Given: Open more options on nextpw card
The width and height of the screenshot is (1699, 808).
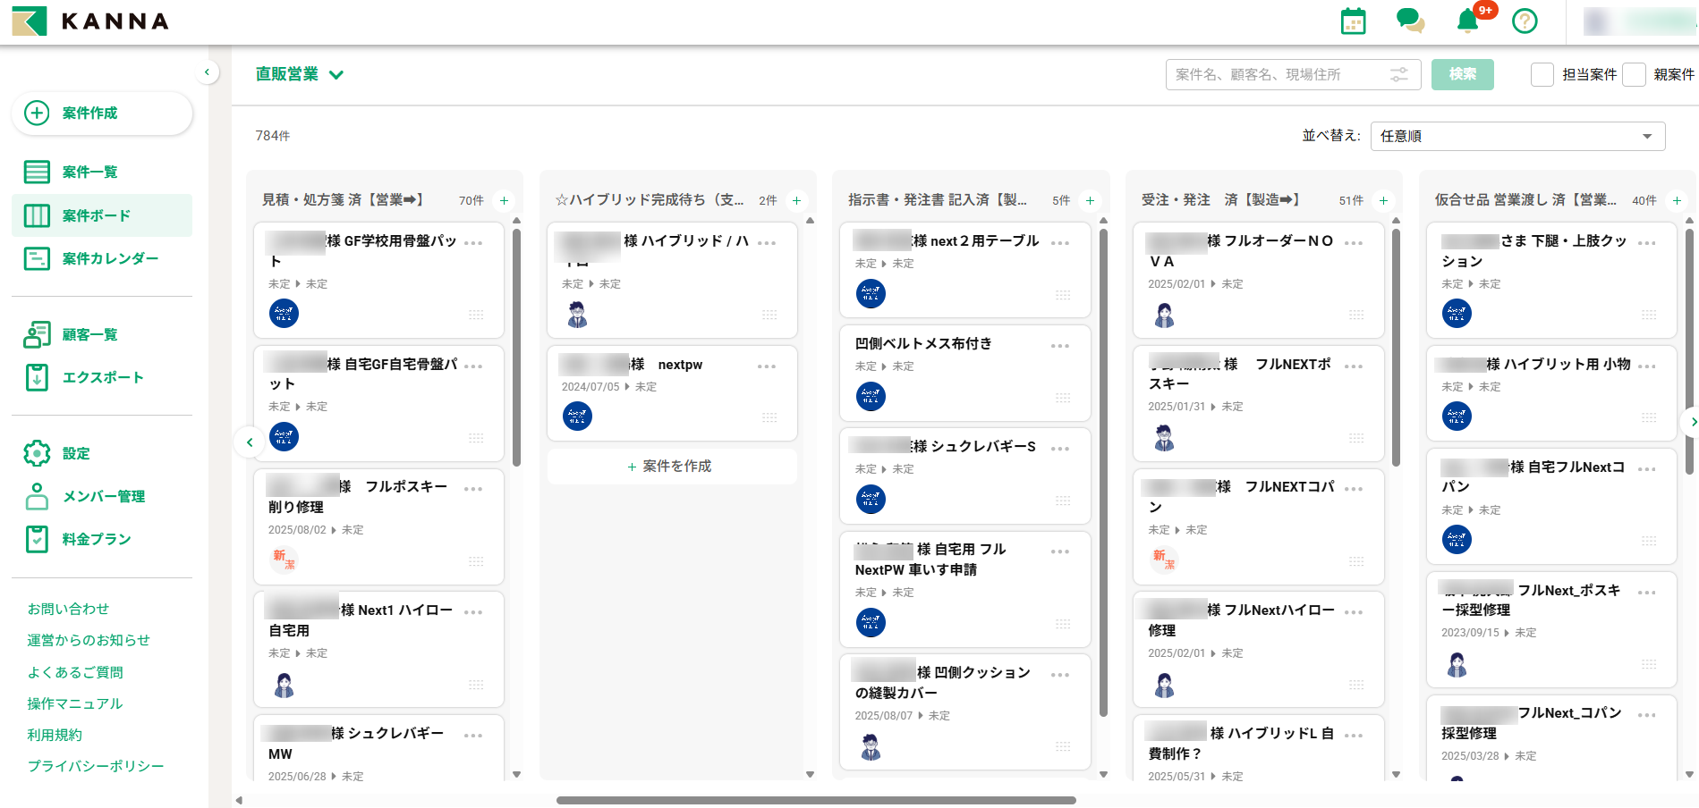Looking at the screenshot, I should click(767, 366).
